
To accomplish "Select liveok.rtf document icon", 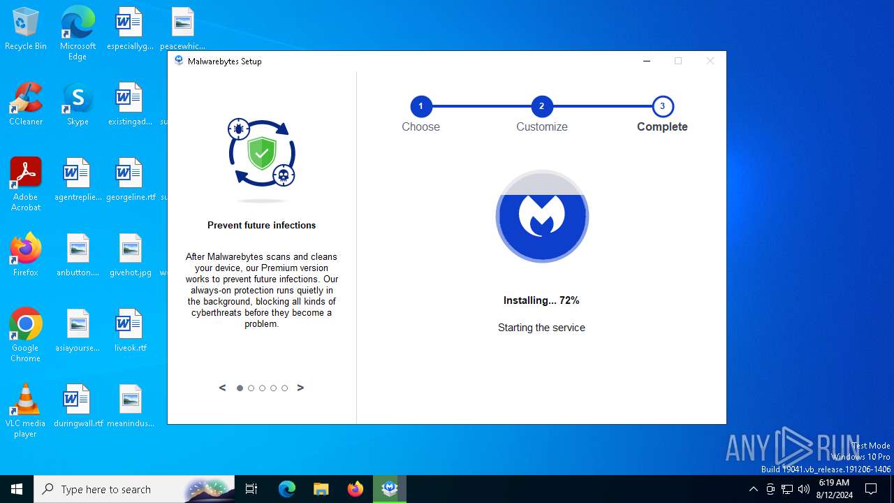I will pos(130,330).
